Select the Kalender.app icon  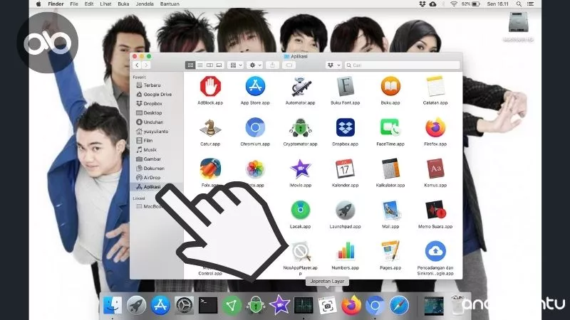[346, 169]
